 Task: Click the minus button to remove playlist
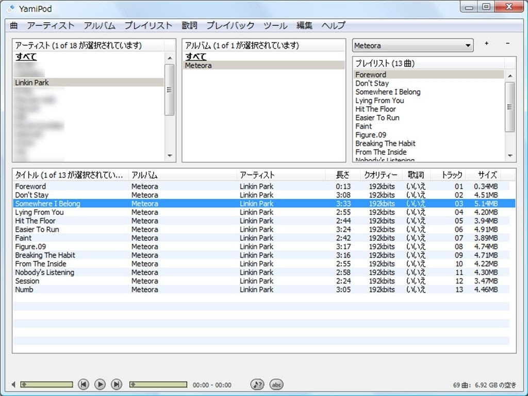pos(508,43)
